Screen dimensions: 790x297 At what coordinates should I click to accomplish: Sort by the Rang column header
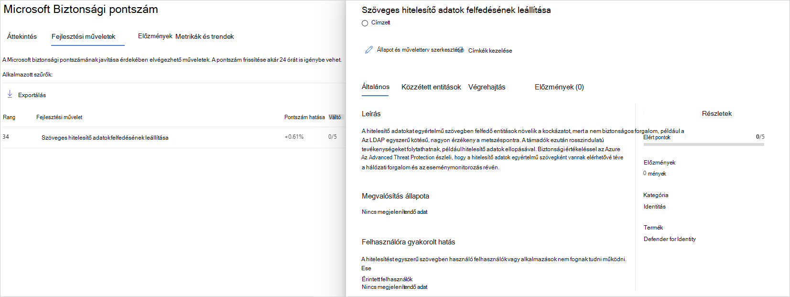(x=9, y=117)
